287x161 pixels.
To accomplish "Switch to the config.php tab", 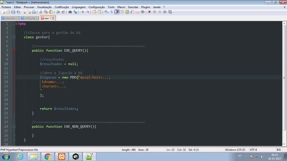I will click(x=30, y=18).
